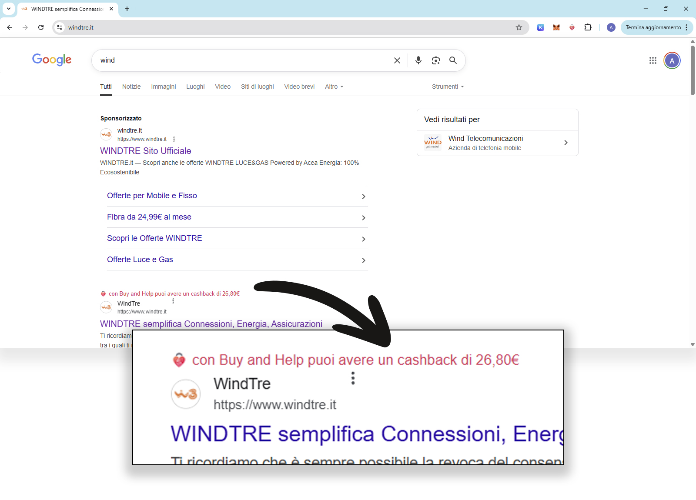Click the page vertical scrollbar thumb
Image resolution: width=696 pixels, height=500 pixels.
[x=693, y=70]
